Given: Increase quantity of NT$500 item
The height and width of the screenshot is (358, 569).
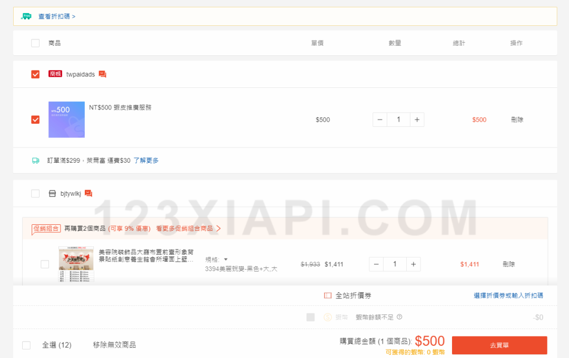Looking at the screenshot, I should click(x=417, y=120).
